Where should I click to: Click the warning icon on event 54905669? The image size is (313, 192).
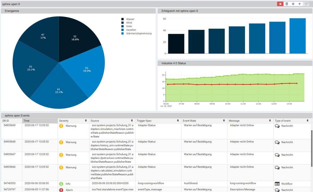click(61, 125)
